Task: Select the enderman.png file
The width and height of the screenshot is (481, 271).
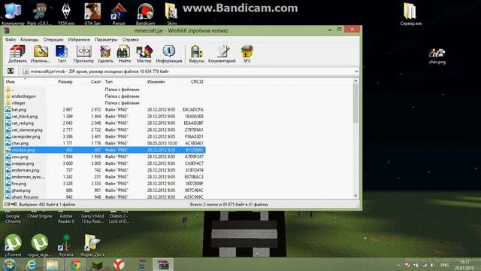Action: [26, 170]
